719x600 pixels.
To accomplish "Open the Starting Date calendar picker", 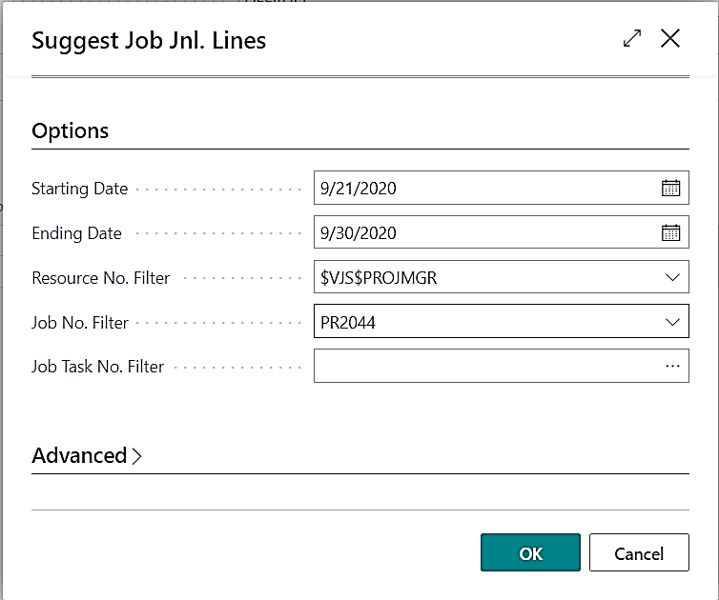I will pyautogui.click(x=670, y=189).
